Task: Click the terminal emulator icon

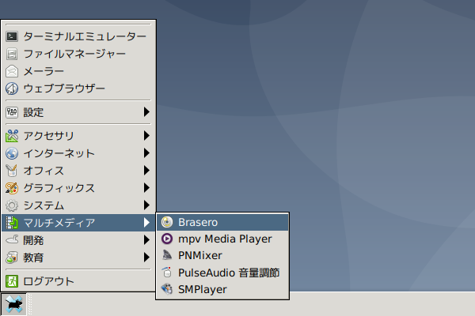Action: [12, 36]
